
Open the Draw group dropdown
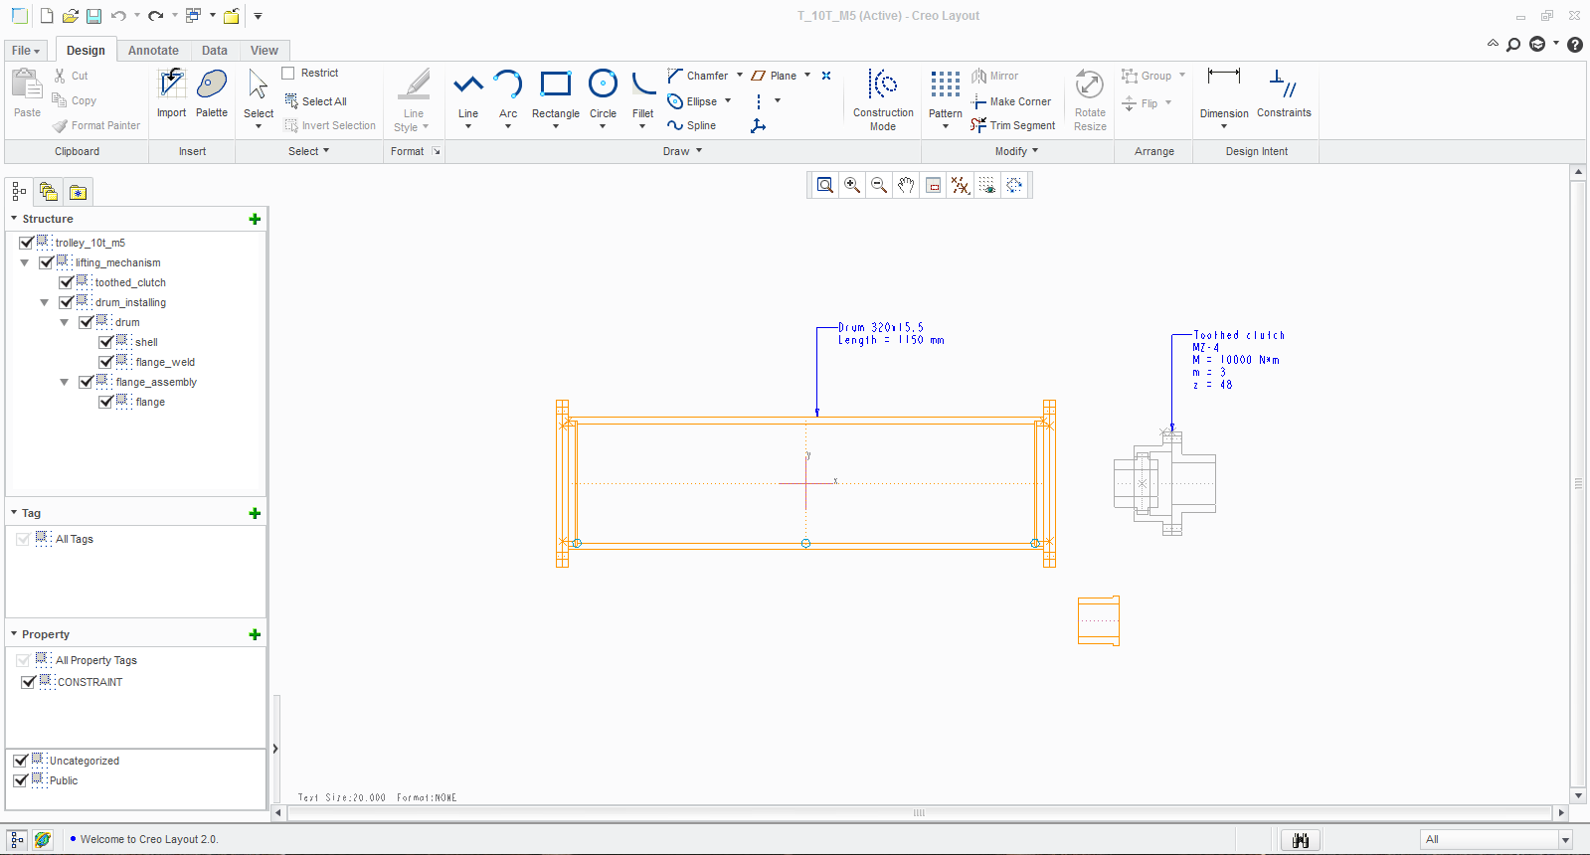click(683, 151)
